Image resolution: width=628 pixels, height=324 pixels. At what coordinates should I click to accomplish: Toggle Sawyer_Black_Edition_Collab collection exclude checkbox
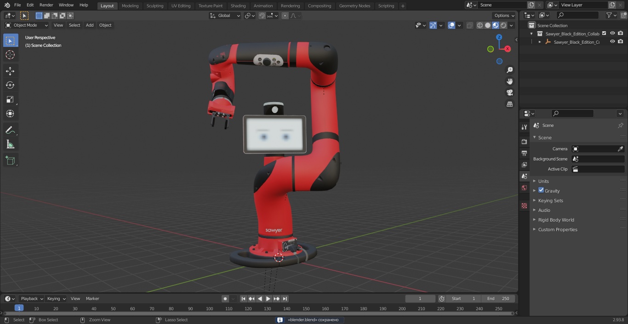click(604, 34)
